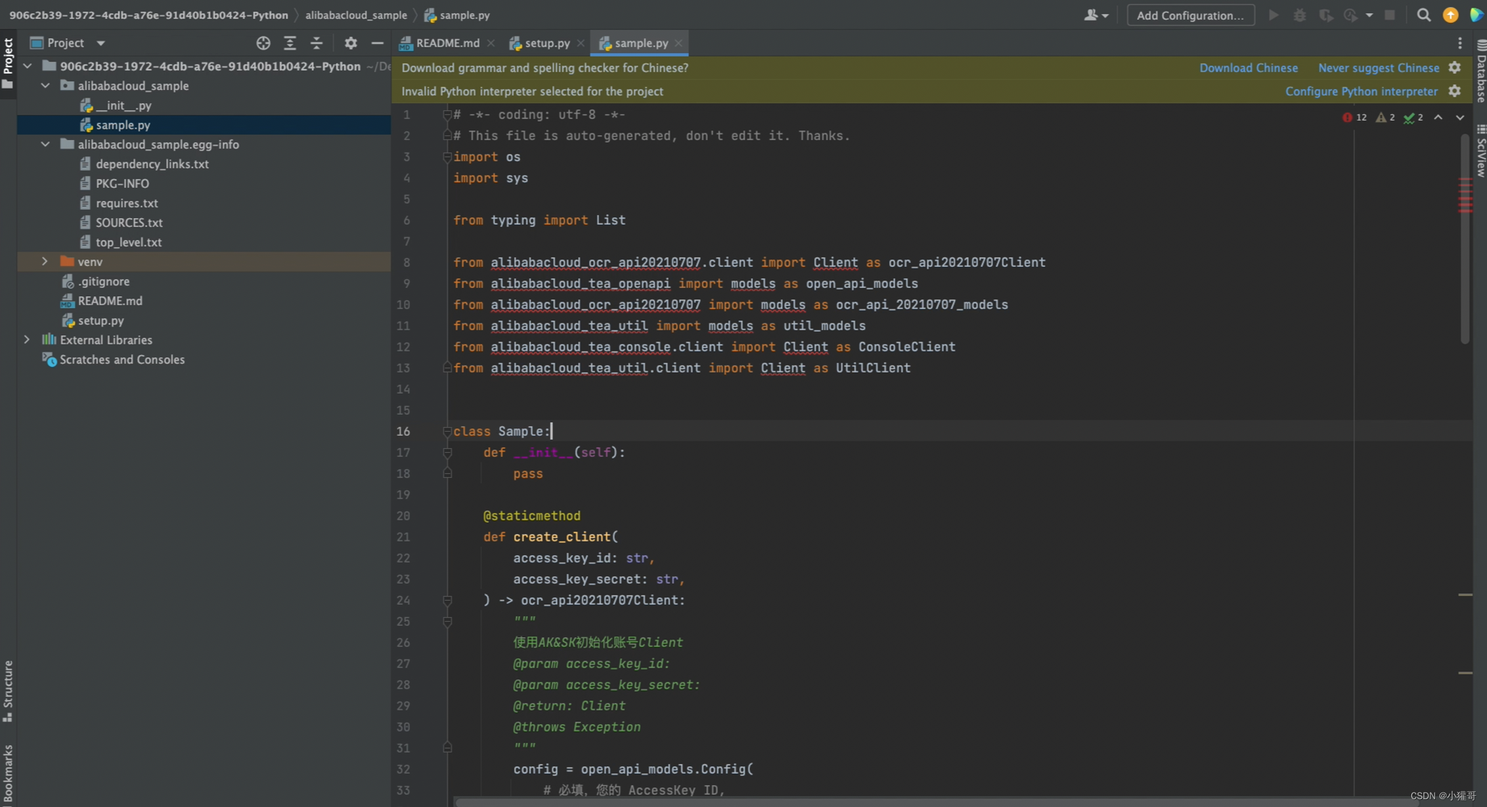The width and height of the screenshot is (1487, 807).
Task: Open settings gear on Chinese grammar banner
Action: pos(1455,68)
